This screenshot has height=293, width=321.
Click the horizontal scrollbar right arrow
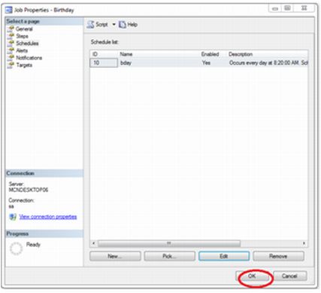pos(304,243)
